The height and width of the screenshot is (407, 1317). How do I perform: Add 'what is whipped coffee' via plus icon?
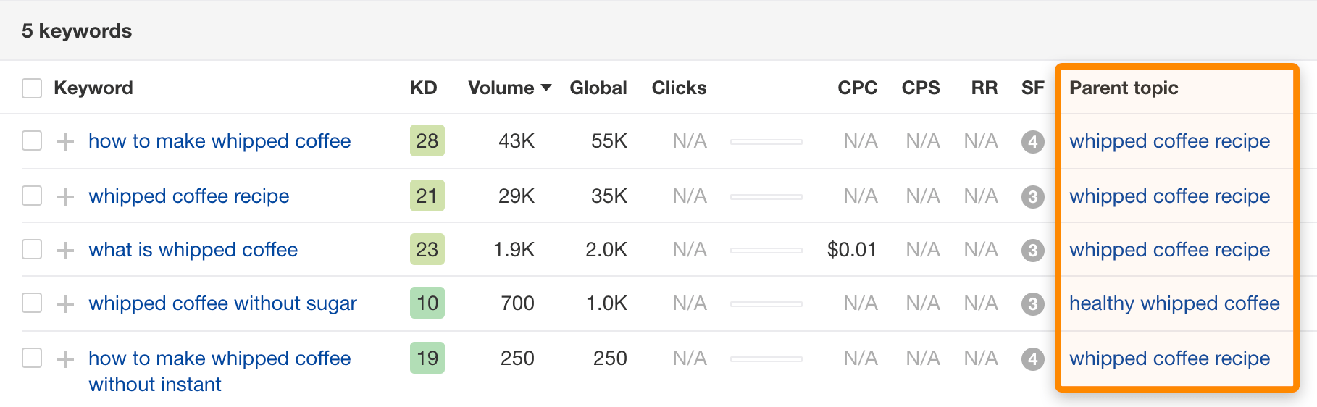pyautogui.click(x=65, y=250)
